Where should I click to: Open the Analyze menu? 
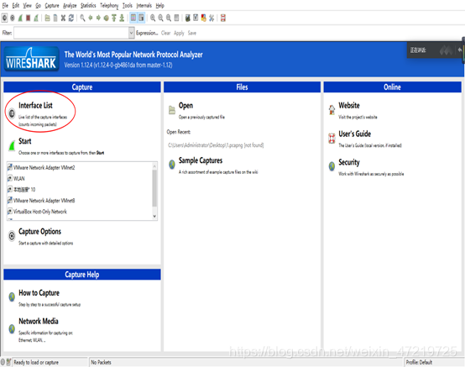click(70, 6)
